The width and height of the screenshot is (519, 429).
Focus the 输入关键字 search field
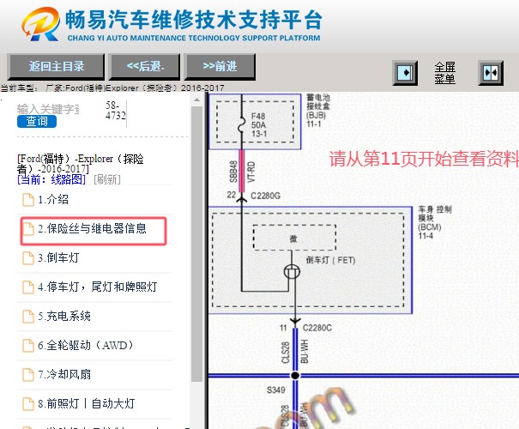pos(48,109)
